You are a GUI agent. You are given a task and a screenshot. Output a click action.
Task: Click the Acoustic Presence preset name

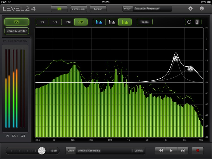click(x=147, y=8)
